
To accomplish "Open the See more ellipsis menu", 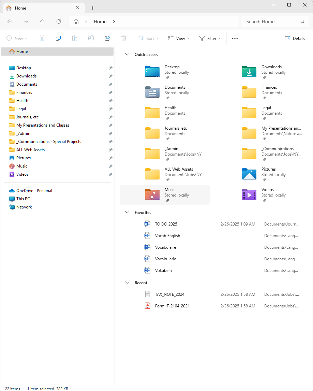I will click(235, 39).
